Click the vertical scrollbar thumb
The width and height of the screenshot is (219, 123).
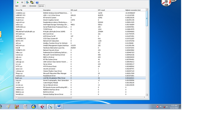[x=147, y=18]
